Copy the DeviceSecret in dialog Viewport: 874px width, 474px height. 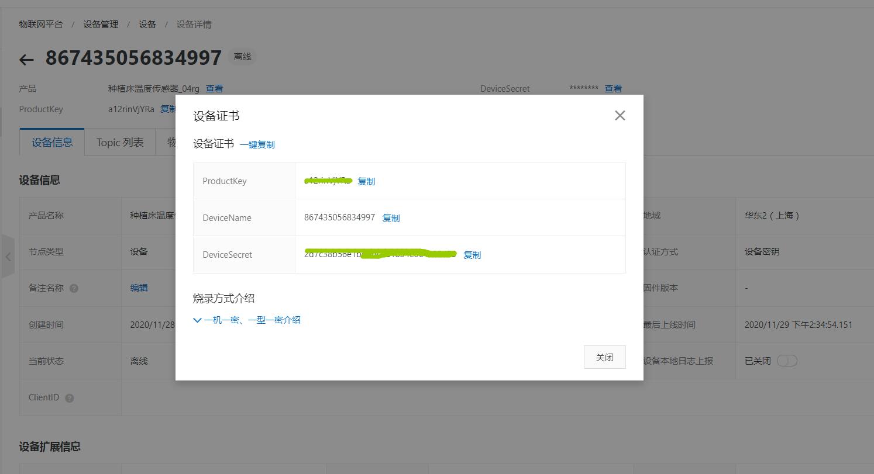coord(472,255)
